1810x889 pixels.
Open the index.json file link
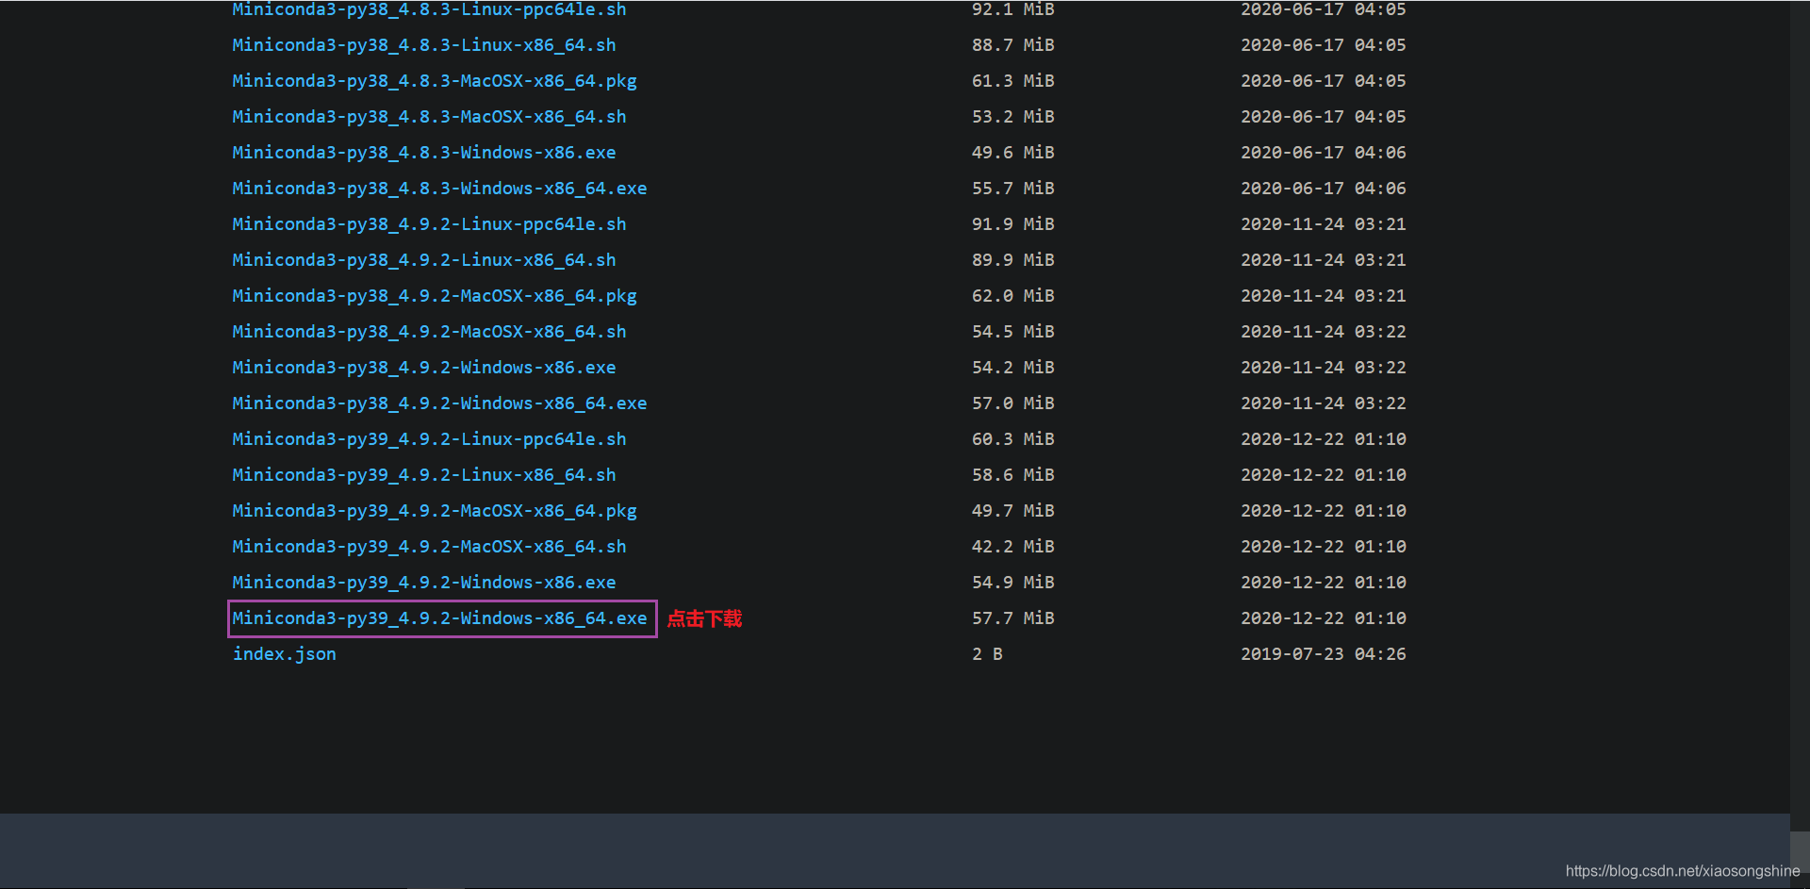tap(284, 654)
